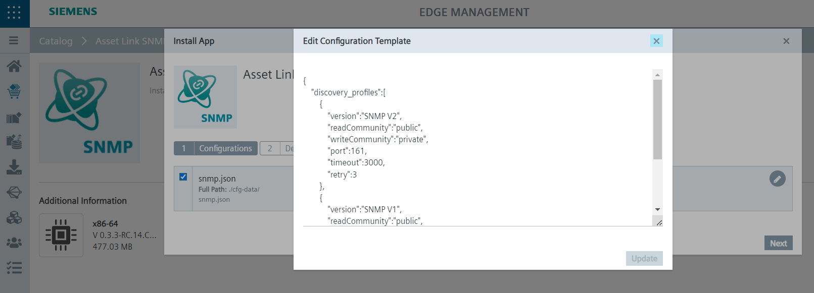Screen dimensions: 814x293
Task: Click the V 0.3.3-RC.14 version text
Action: (125, 235)
